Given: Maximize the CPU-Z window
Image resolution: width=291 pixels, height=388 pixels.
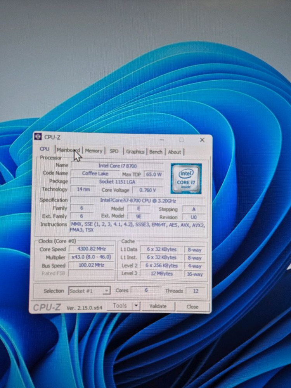Looking at the screenshot, I should (182, 140).
